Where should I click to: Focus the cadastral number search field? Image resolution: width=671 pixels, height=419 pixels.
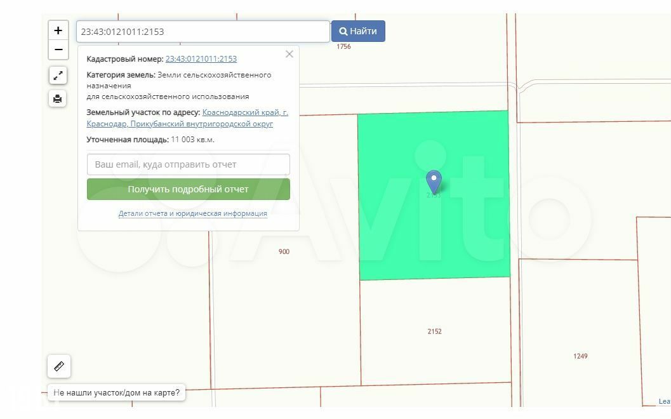point(203,32)
